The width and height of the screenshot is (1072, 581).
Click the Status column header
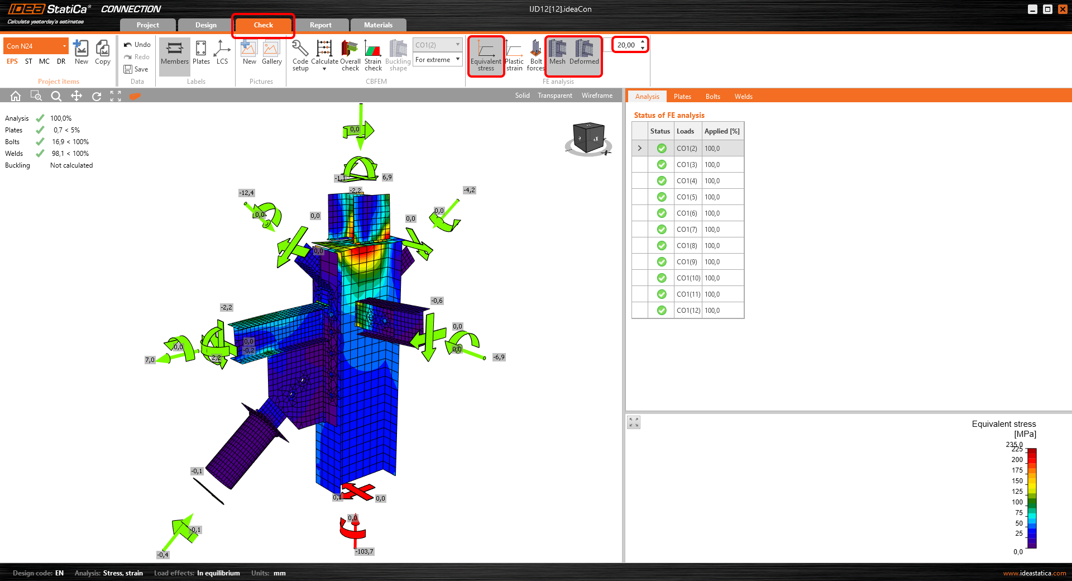click(660, 131)
